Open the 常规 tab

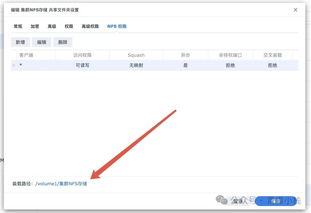[x=18, y=26]
